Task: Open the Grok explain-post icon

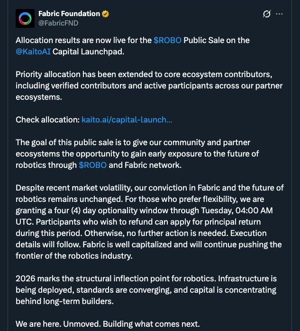Action: 267,14
